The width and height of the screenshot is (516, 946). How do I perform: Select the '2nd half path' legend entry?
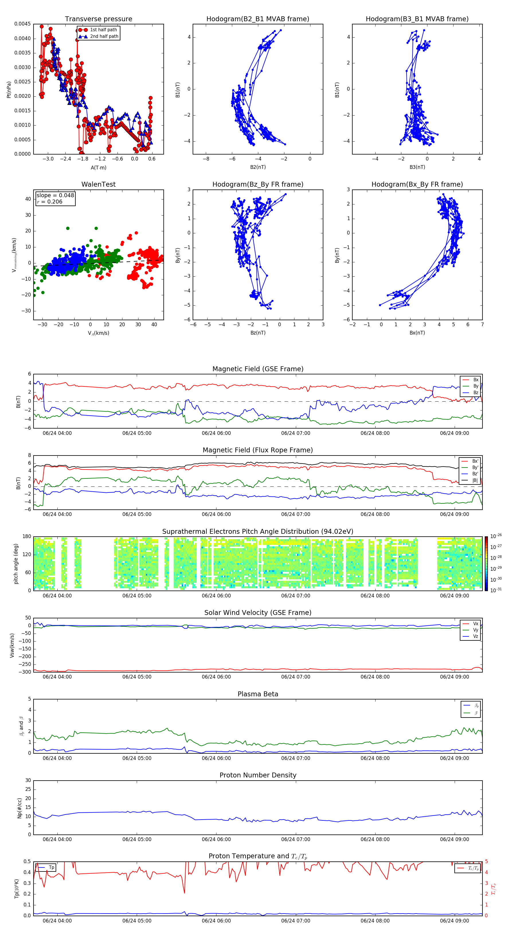pyautogui.click(x=98, y=36)
